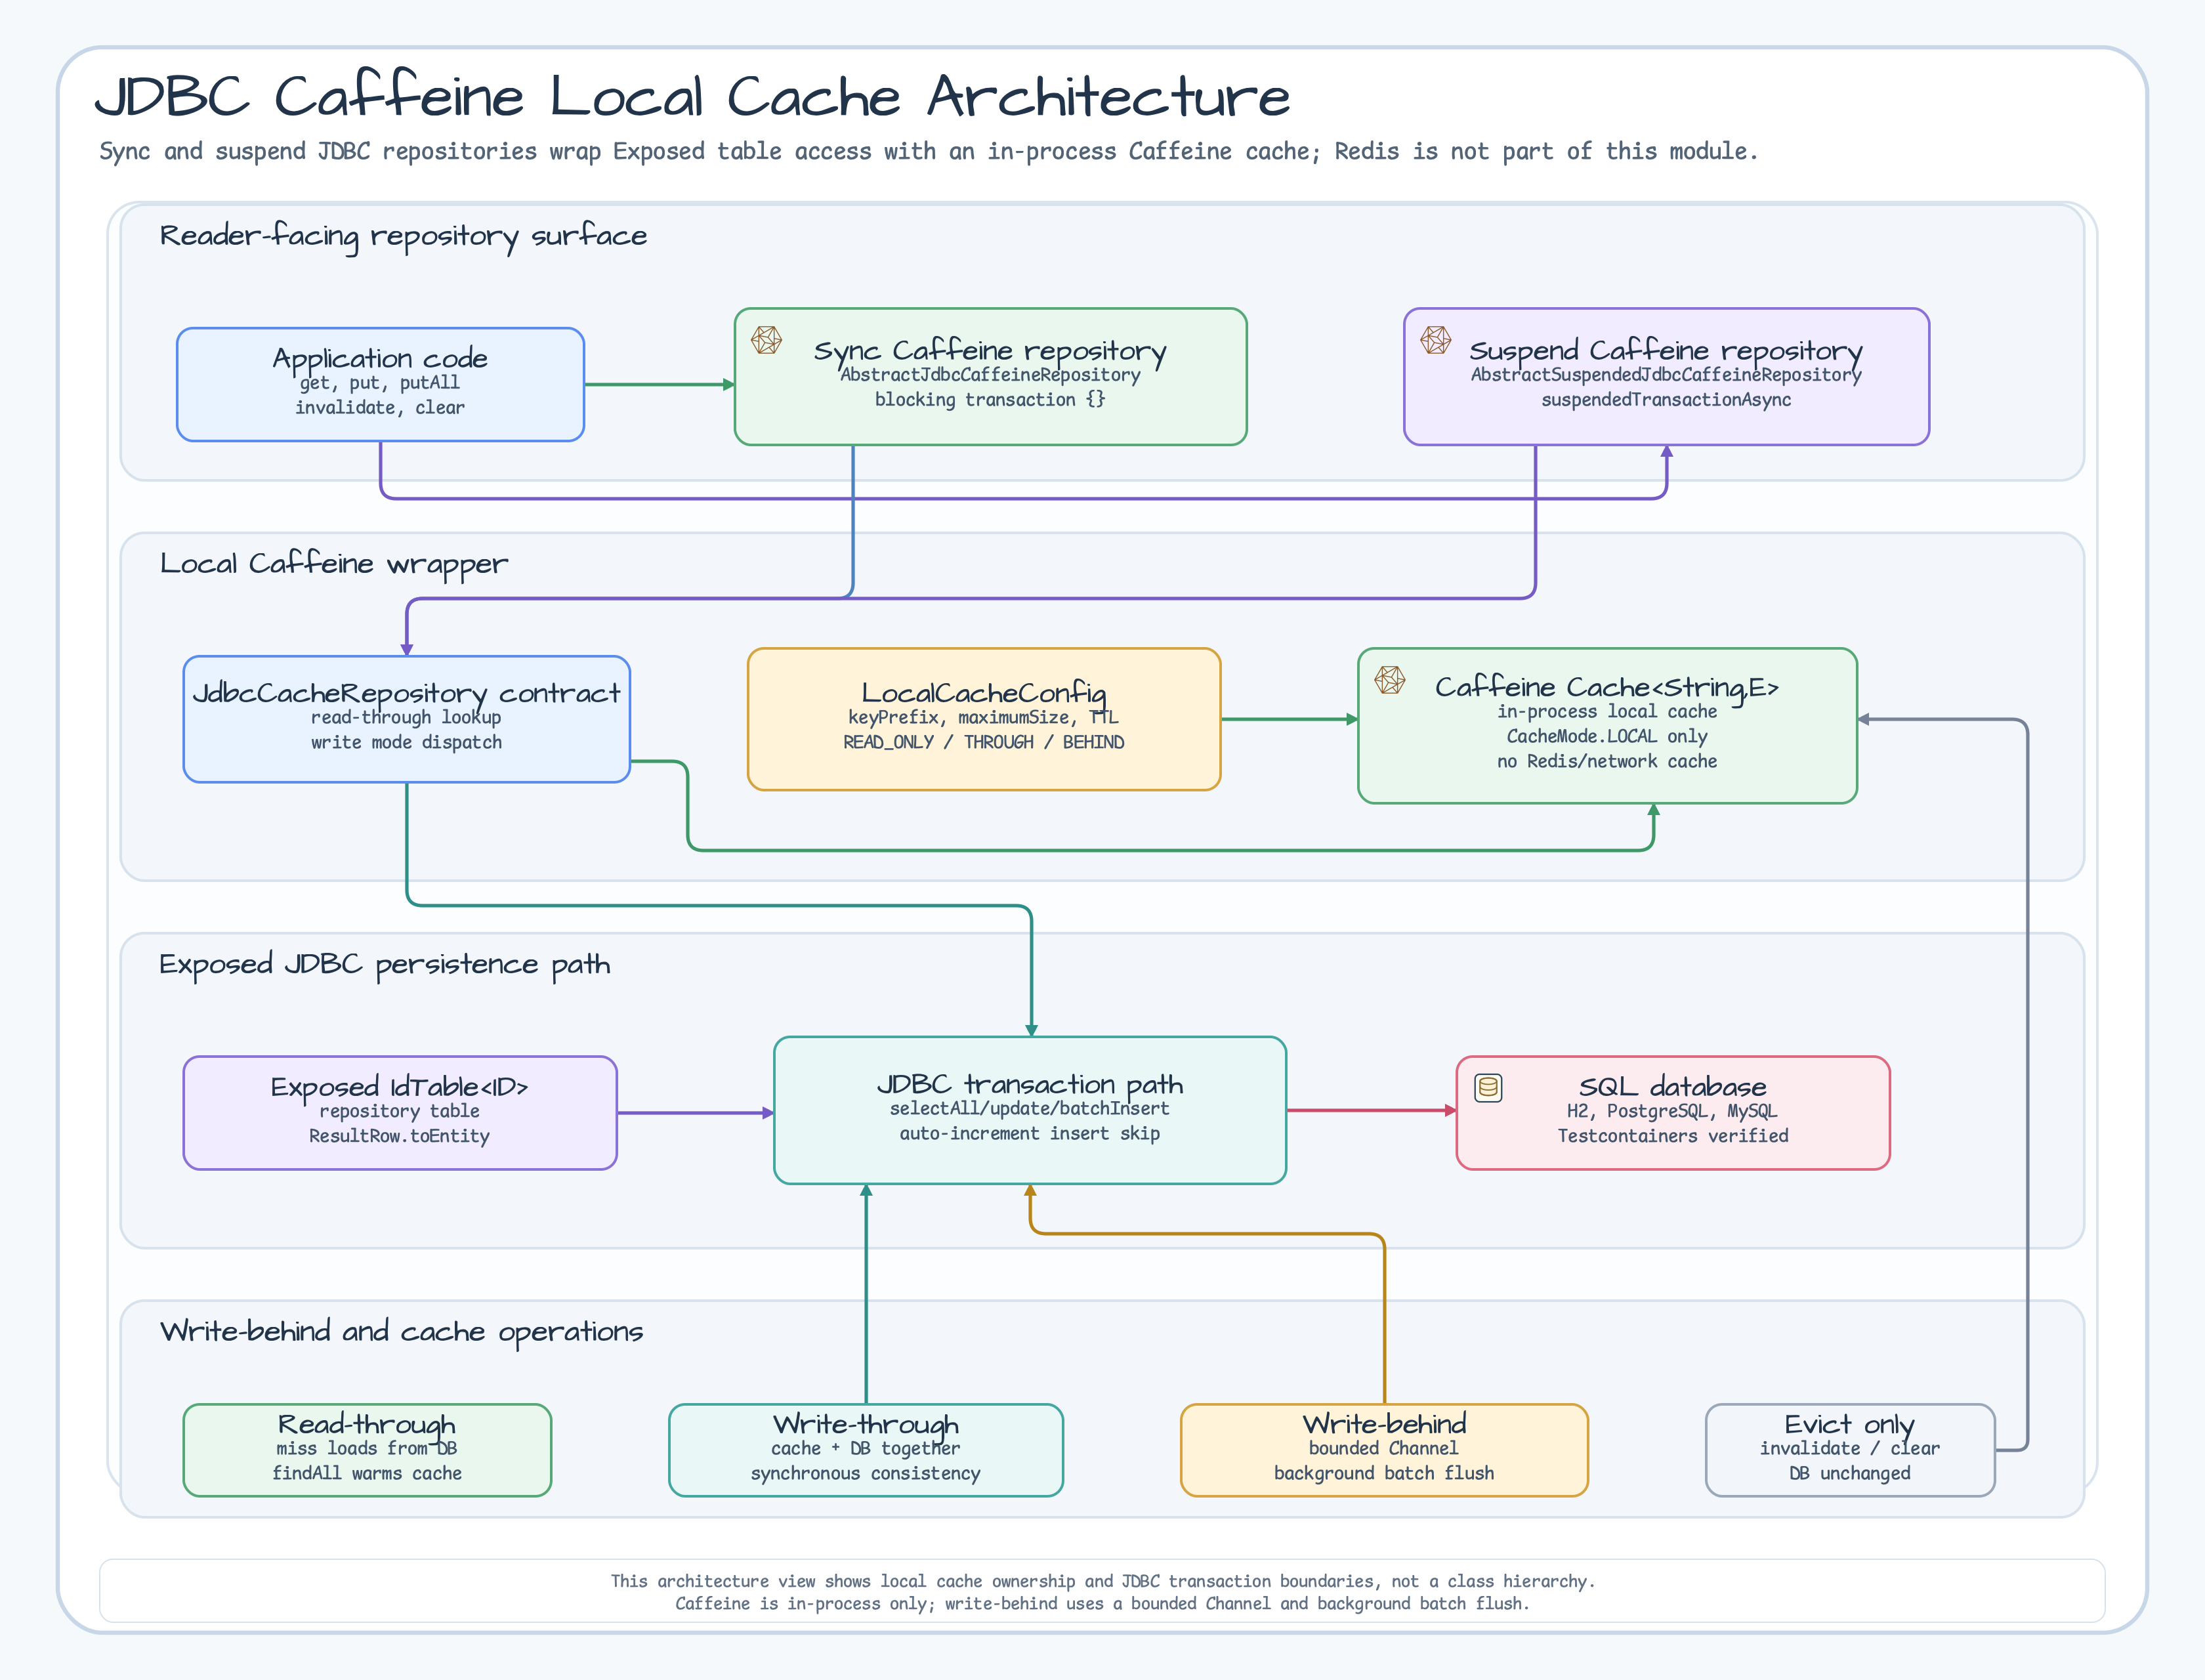Click the footer line 'Caffeine is in-process only'
Screen dimensions: 2205x1680
[x=1103, y=1604]
